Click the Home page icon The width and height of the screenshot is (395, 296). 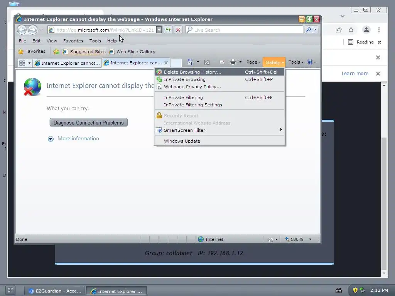pos(191,62)
